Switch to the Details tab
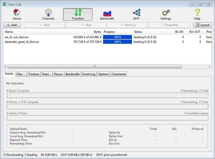Viewport: 215px width, 159px height. tap(9, 74)
